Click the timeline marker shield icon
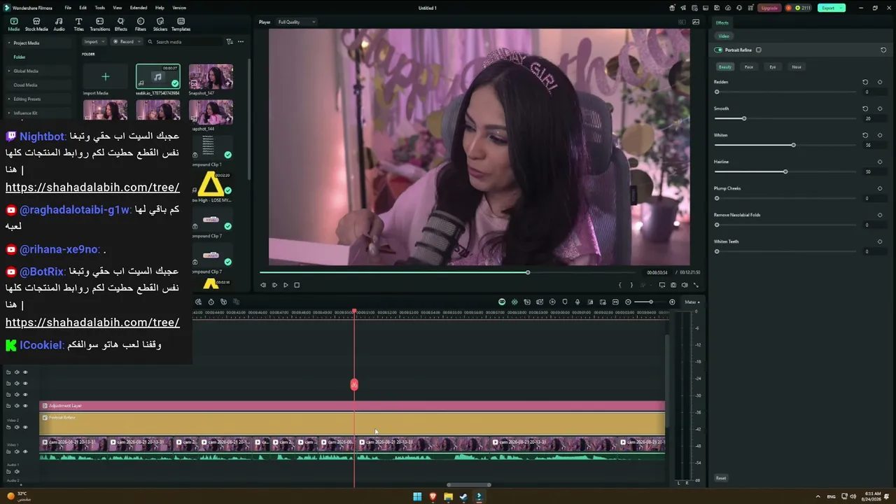 565,302
